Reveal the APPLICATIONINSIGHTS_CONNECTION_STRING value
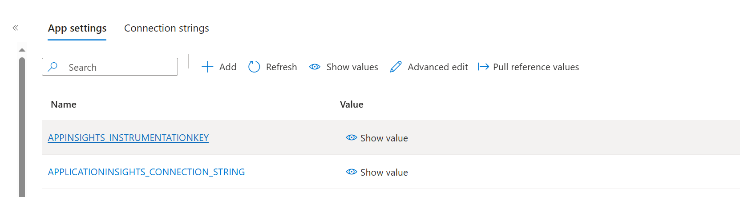This screenshot has height=197, width=740. coord(377,172)
